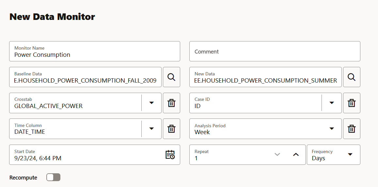Screen dimensions: 378x187
Task: Open Start Date calendar picker
Action: coord(170,155)
